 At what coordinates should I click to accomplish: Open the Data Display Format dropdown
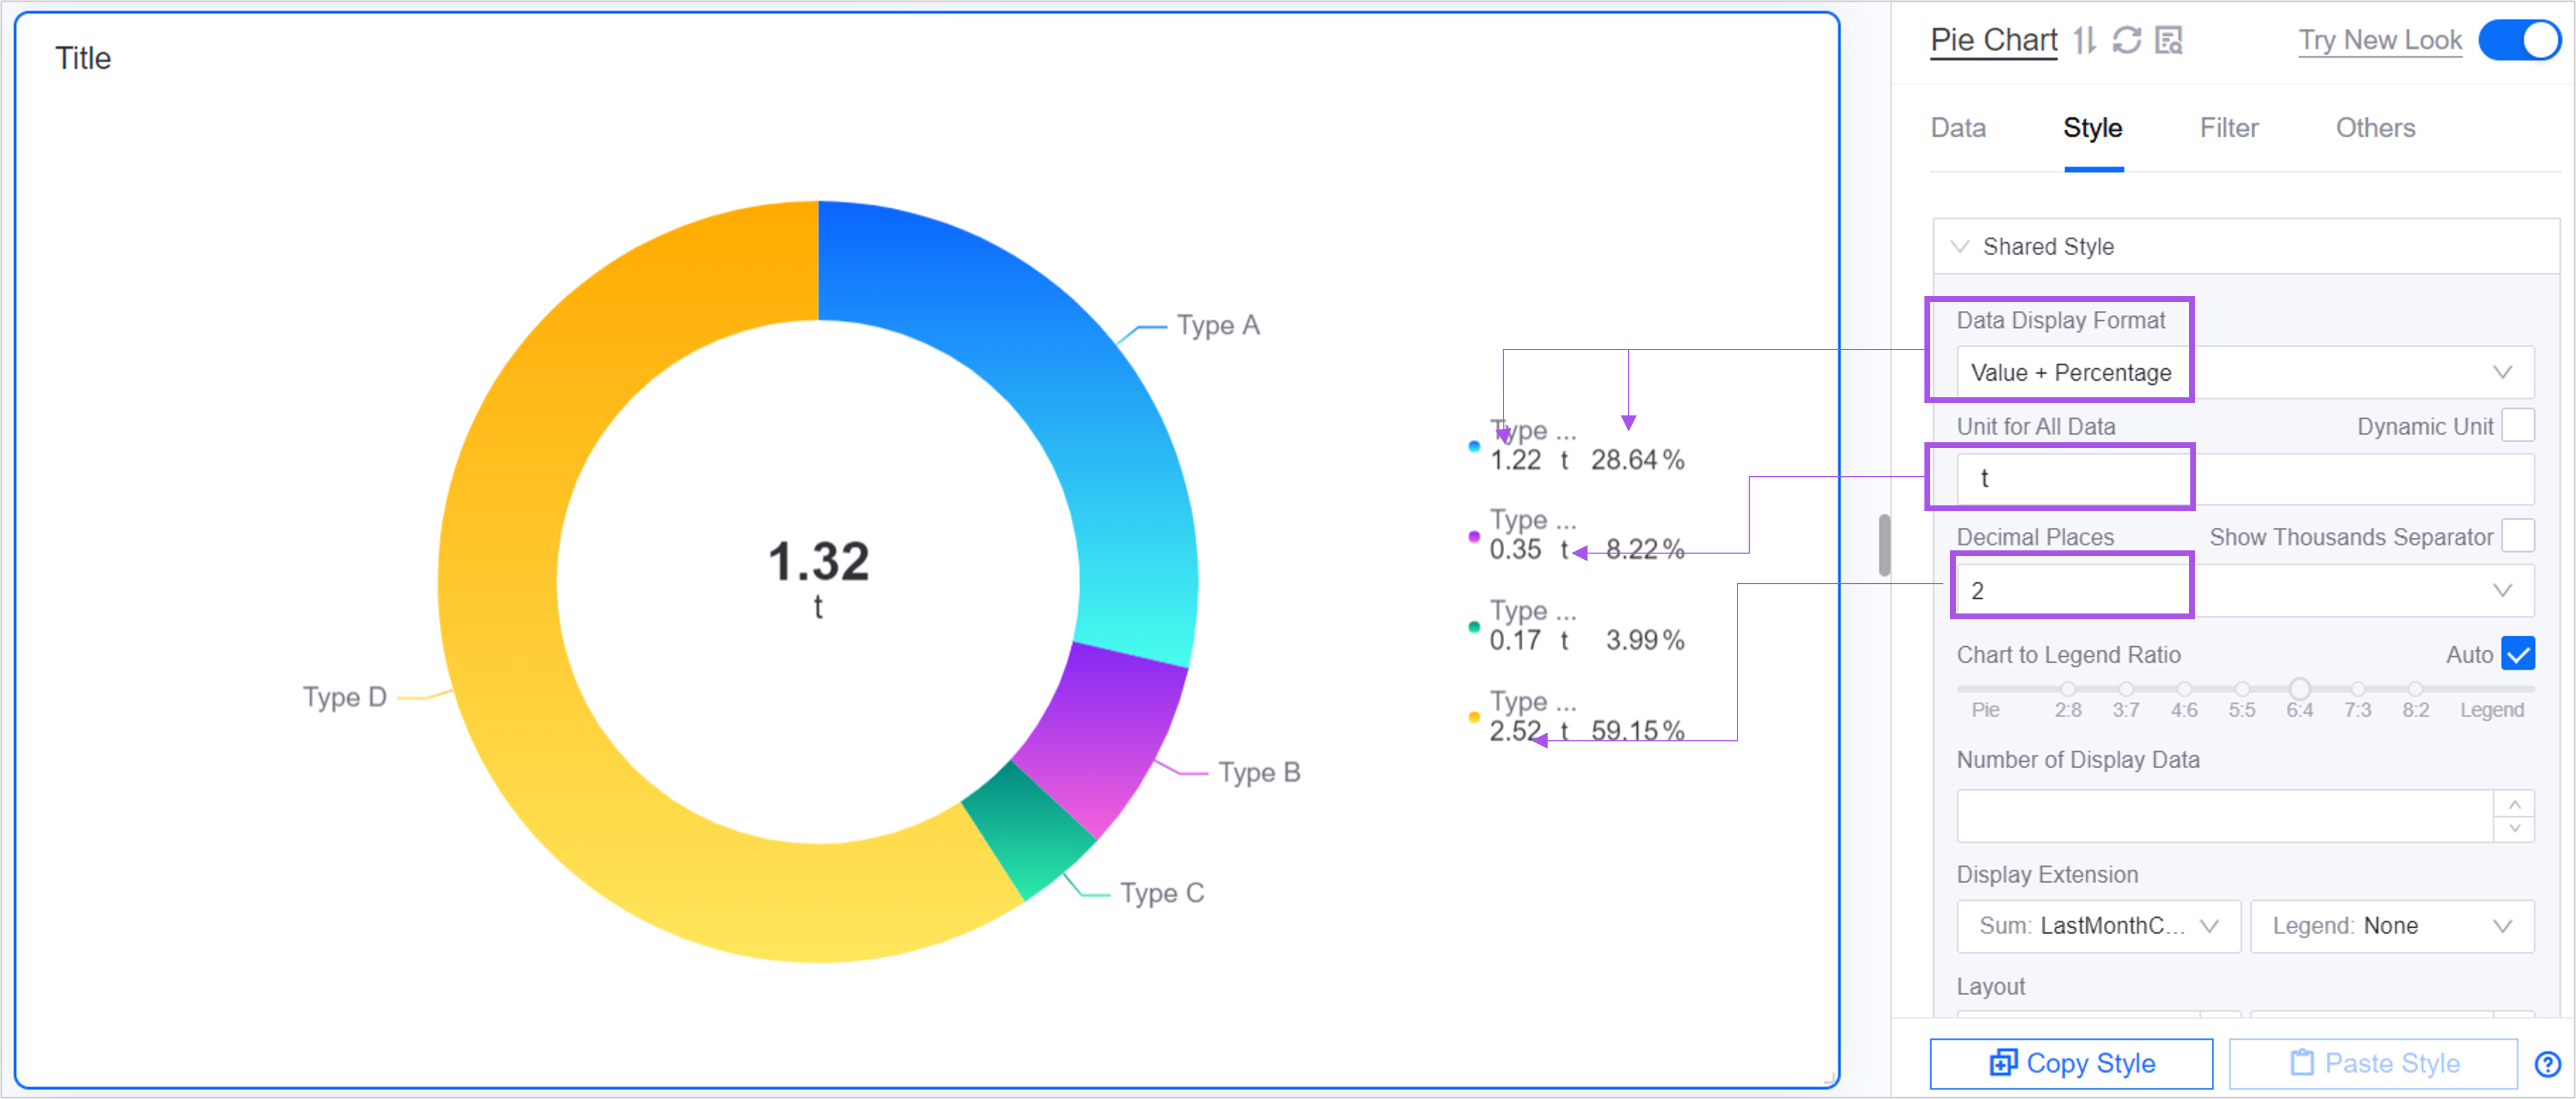pyautogui.click(x=2244, y=372)
